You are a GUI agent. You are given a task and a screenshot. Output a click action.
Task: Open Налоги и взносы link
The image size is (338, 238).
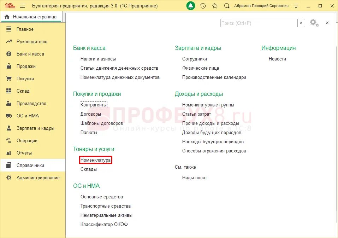[x=98, y=59]
